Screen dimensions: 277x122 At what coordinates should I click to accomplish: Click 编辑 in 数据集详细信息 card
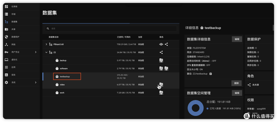tap(237, 39)
